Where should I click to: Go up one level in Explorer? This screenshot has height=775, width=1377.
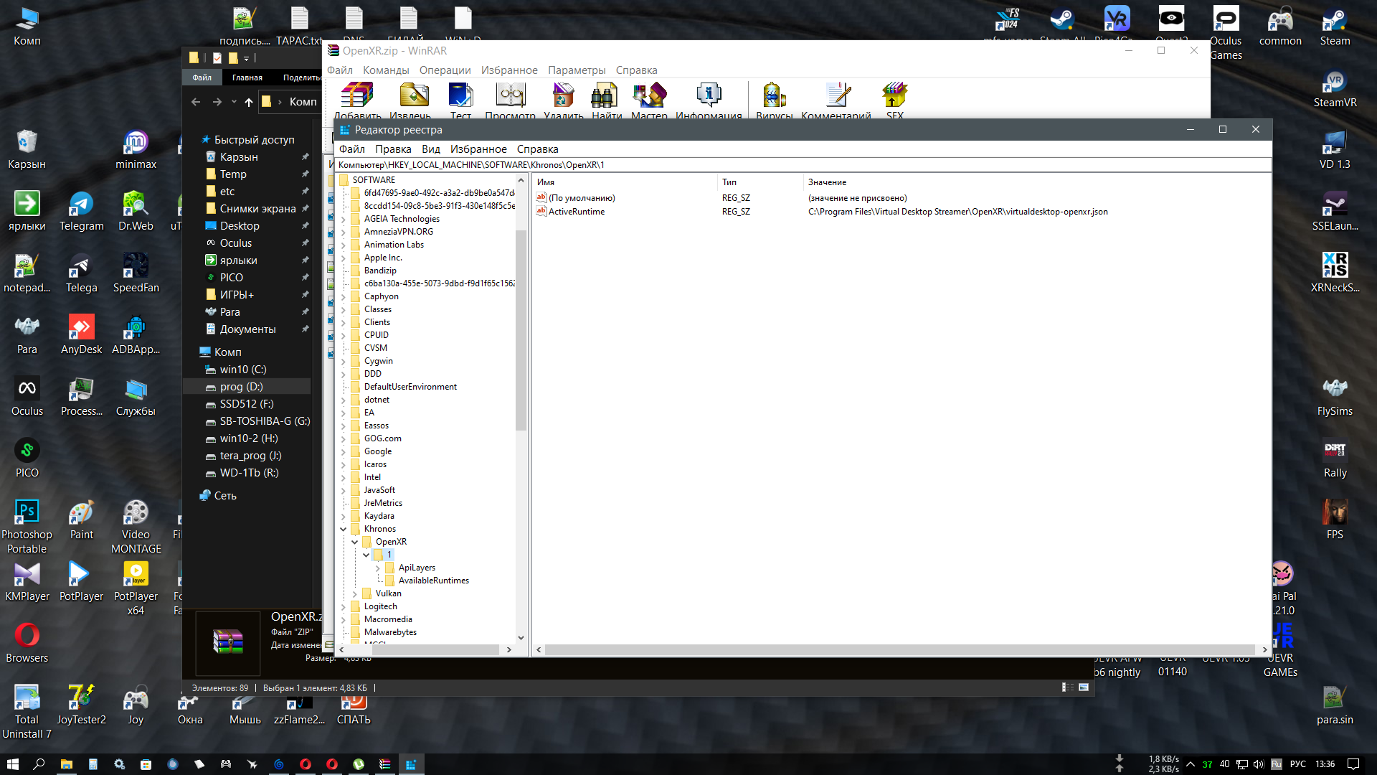coord(249,102)
